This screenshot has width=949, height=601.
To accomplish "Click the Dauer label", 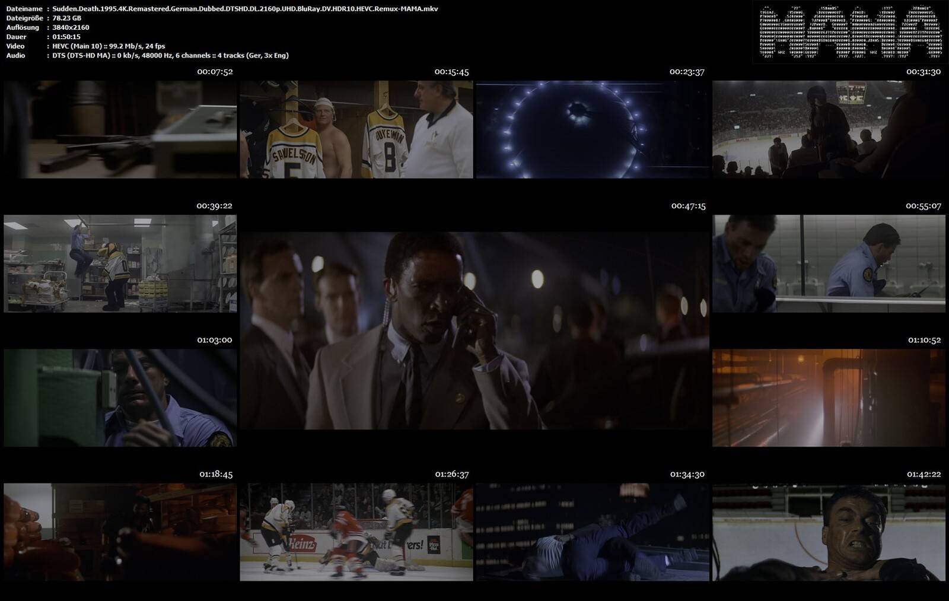I will coord(16,37).
